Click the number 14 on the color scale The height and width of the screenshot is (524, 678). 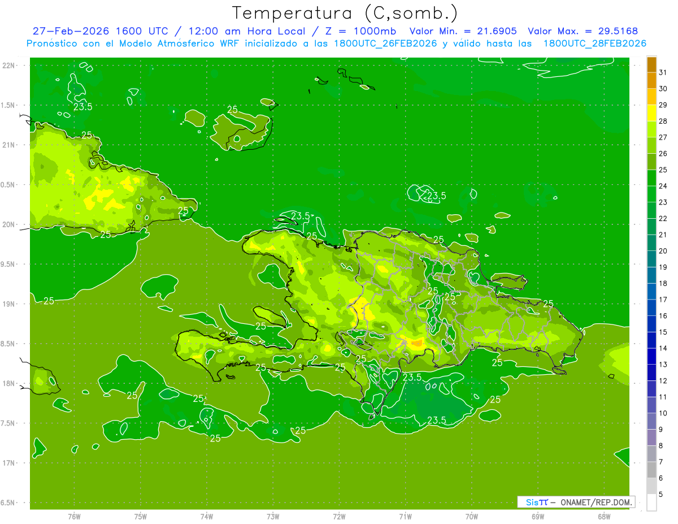click(663, 348)
